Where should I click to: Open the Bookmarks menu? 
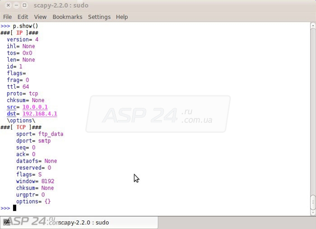[67, 17]
